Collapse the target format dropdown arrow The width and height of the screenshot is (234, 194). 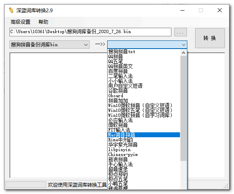click(x=183, y=45)
